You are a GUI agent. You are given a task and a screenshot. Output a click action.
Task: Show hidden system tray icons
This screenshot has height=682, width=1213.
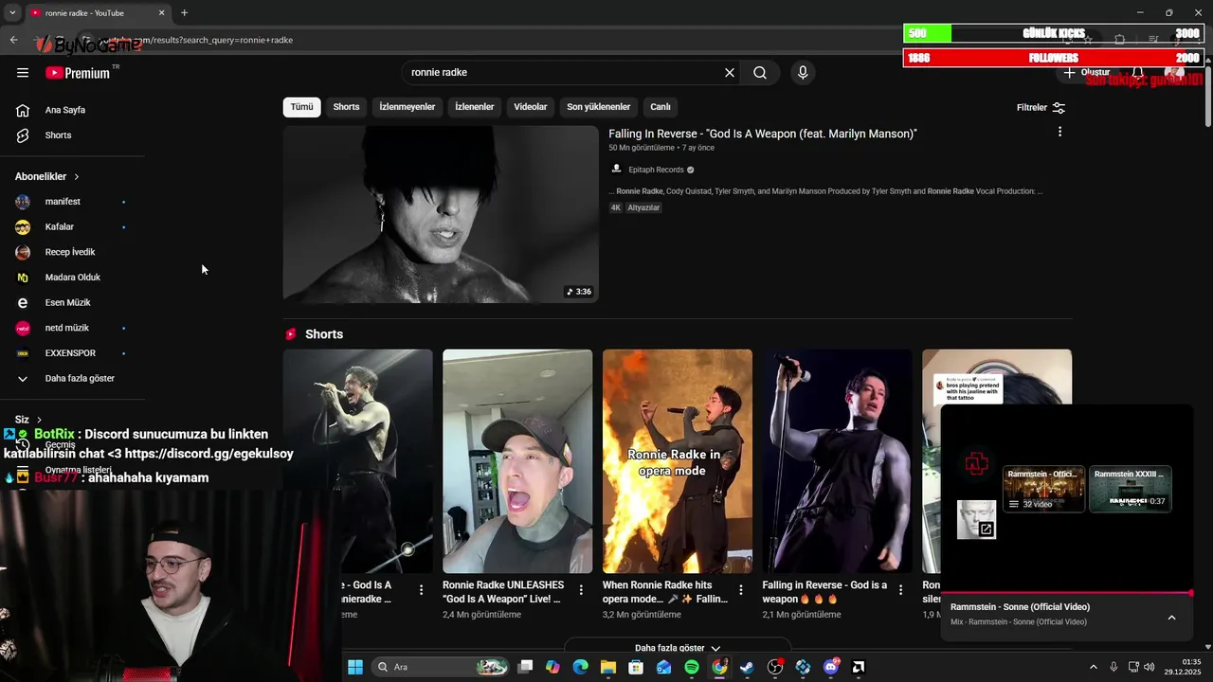tap(1093, 667)
